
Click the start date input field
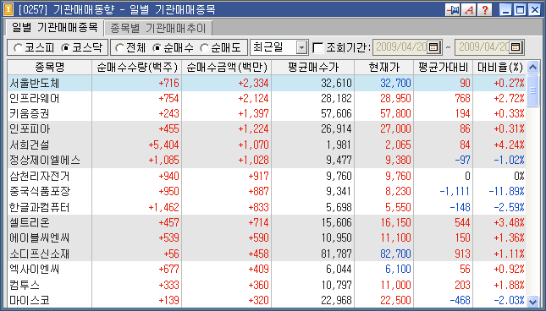pos(400,47)
